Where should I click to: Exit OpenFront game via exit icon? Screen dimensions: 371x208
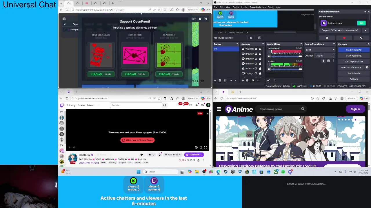click(x=205, y=19)
